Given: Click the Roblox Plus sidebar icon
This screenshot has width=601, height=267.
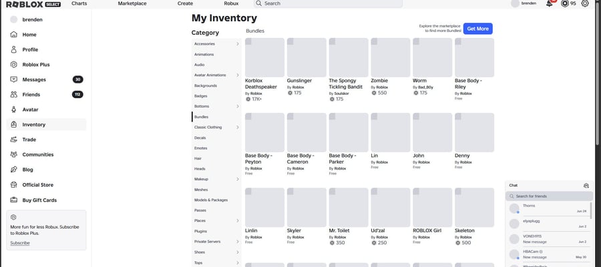Looking at the screenshot, I should click(x=14, y=64).
